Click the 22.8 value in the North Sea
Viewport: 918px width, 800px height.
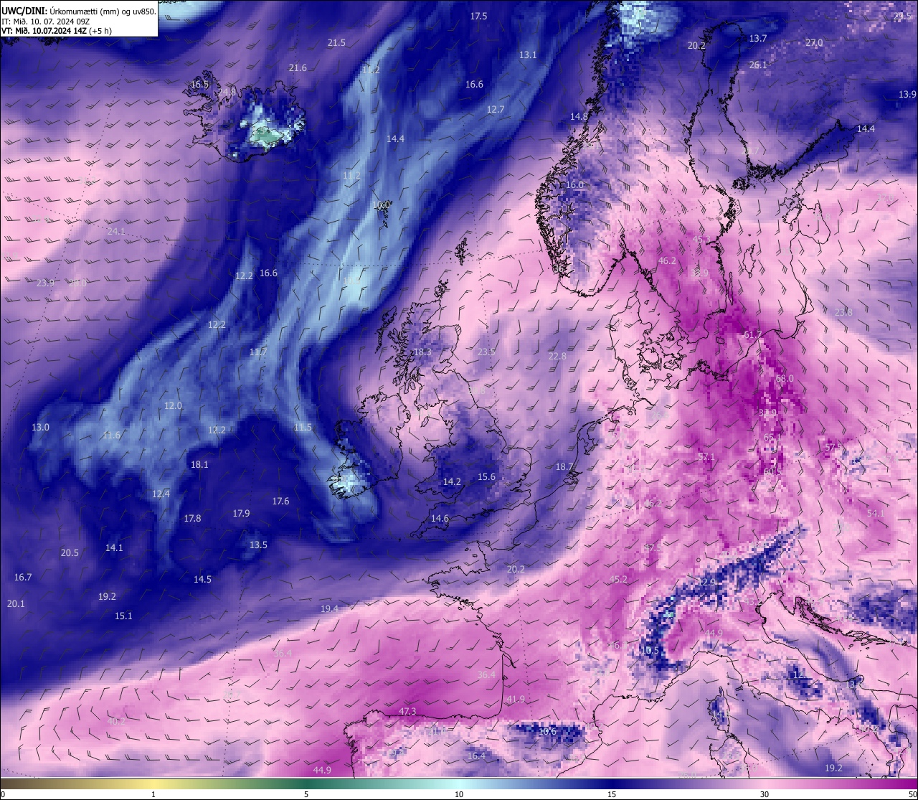[557, 356]
